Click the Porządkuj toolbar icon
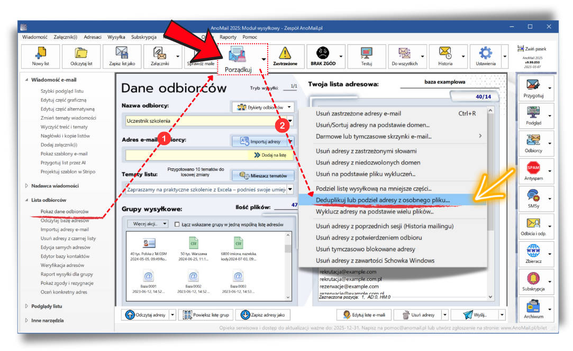 click(x=238, y=55)
